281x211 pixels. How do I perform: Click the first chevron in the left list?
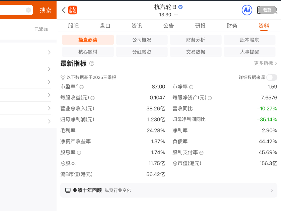point(49,52)
